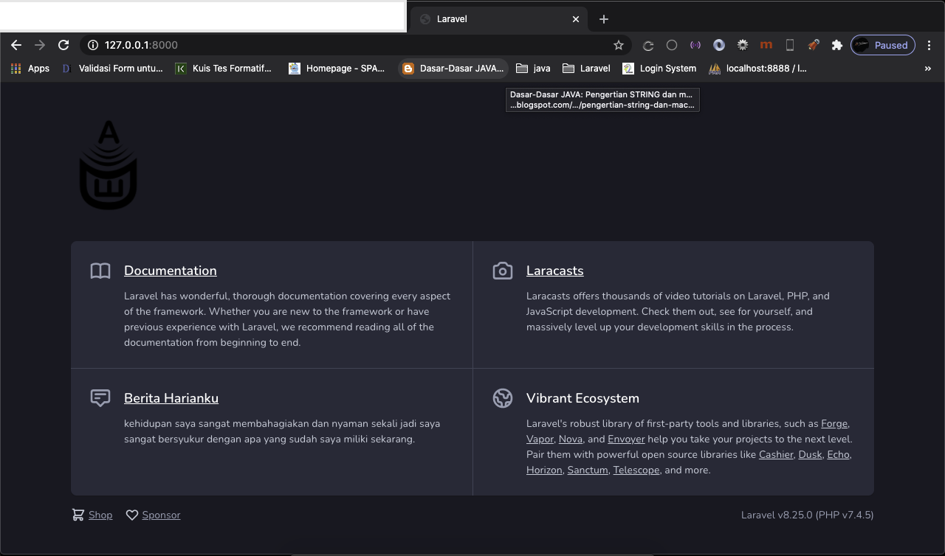
Task: Open the Berita Harianku link
Action: pos(171,398)
